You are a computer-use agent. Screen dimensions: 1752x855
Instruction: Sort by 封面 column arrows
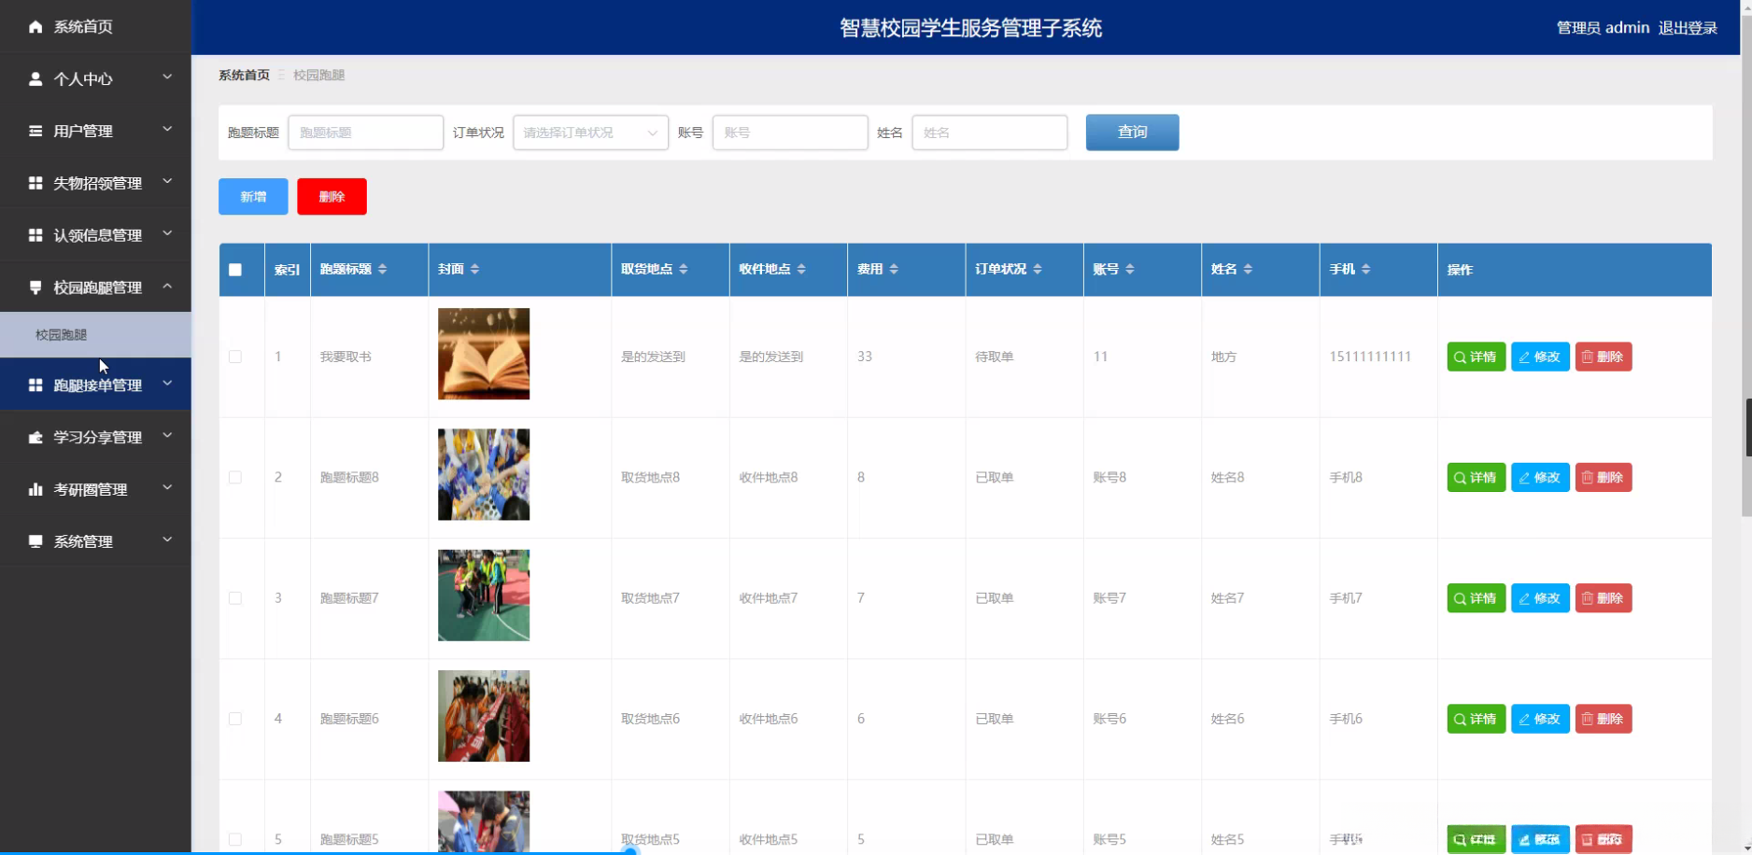[x=474, y=269]
